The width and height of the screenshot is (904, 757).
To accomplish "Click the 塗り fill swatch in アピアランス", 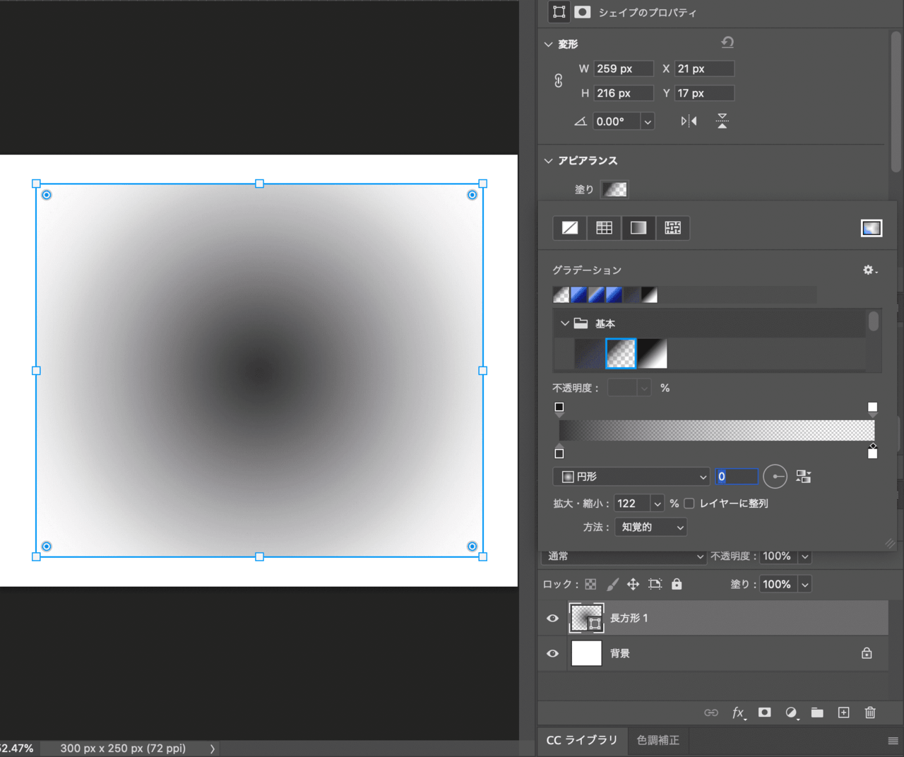I will tap(614, 189).
